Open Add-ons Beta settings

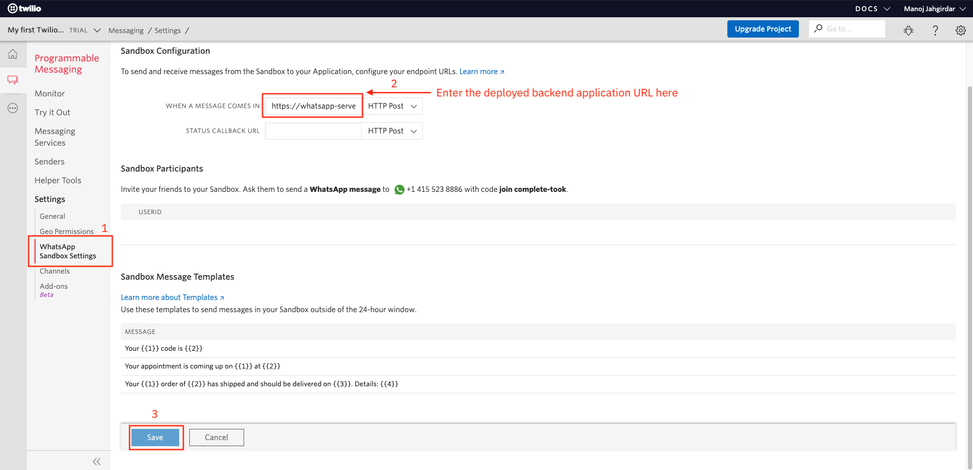tap(53, 290)
